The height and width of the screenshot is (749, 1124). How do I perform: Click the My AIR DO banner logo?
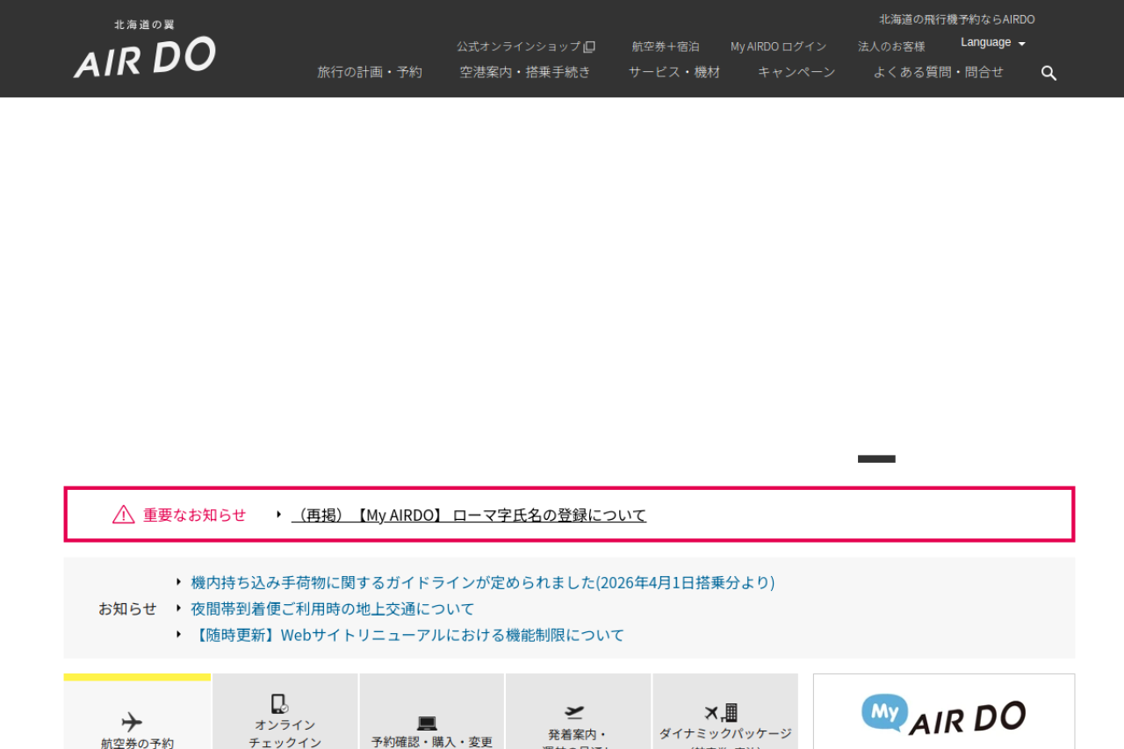[943, 715]
